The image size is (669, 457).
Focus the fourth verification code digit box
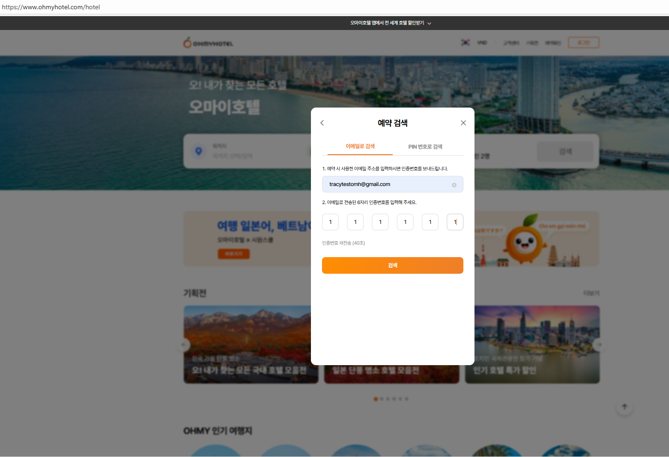(405, 222)
